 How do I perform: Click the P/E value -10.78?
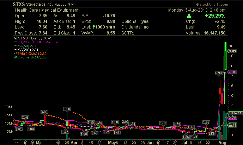[x=109, y=16]
